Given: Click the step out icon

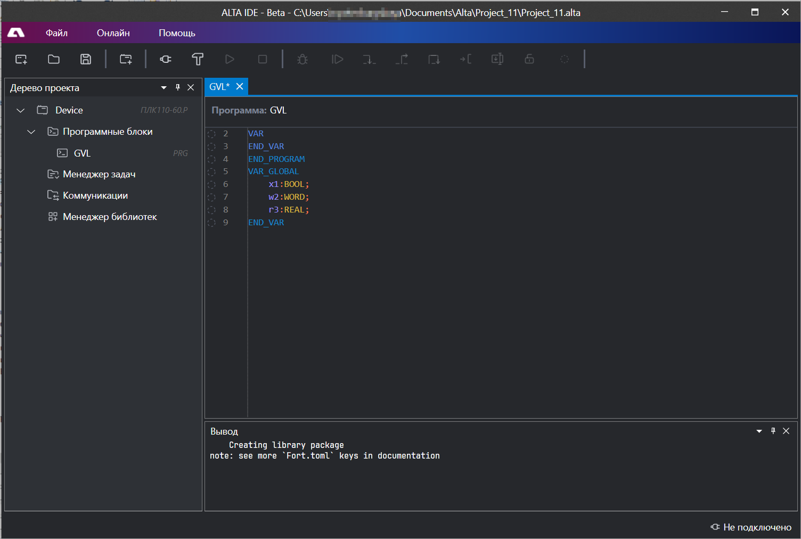Looking at the screenshot, I should tap(402, 59).
